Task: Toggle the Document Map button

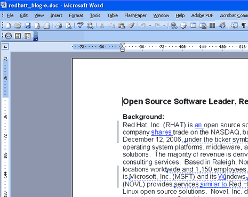Action: click(234, 26)
